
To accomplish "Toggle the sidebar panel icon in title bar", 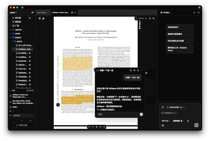I will coord(22,8).
